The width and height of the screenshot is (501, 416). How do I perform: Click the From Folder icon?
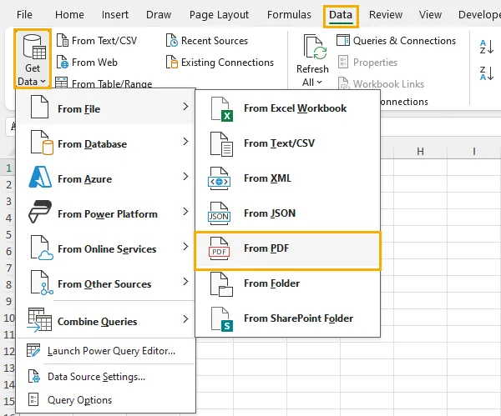pyautogui.click(x=221, y=284)
